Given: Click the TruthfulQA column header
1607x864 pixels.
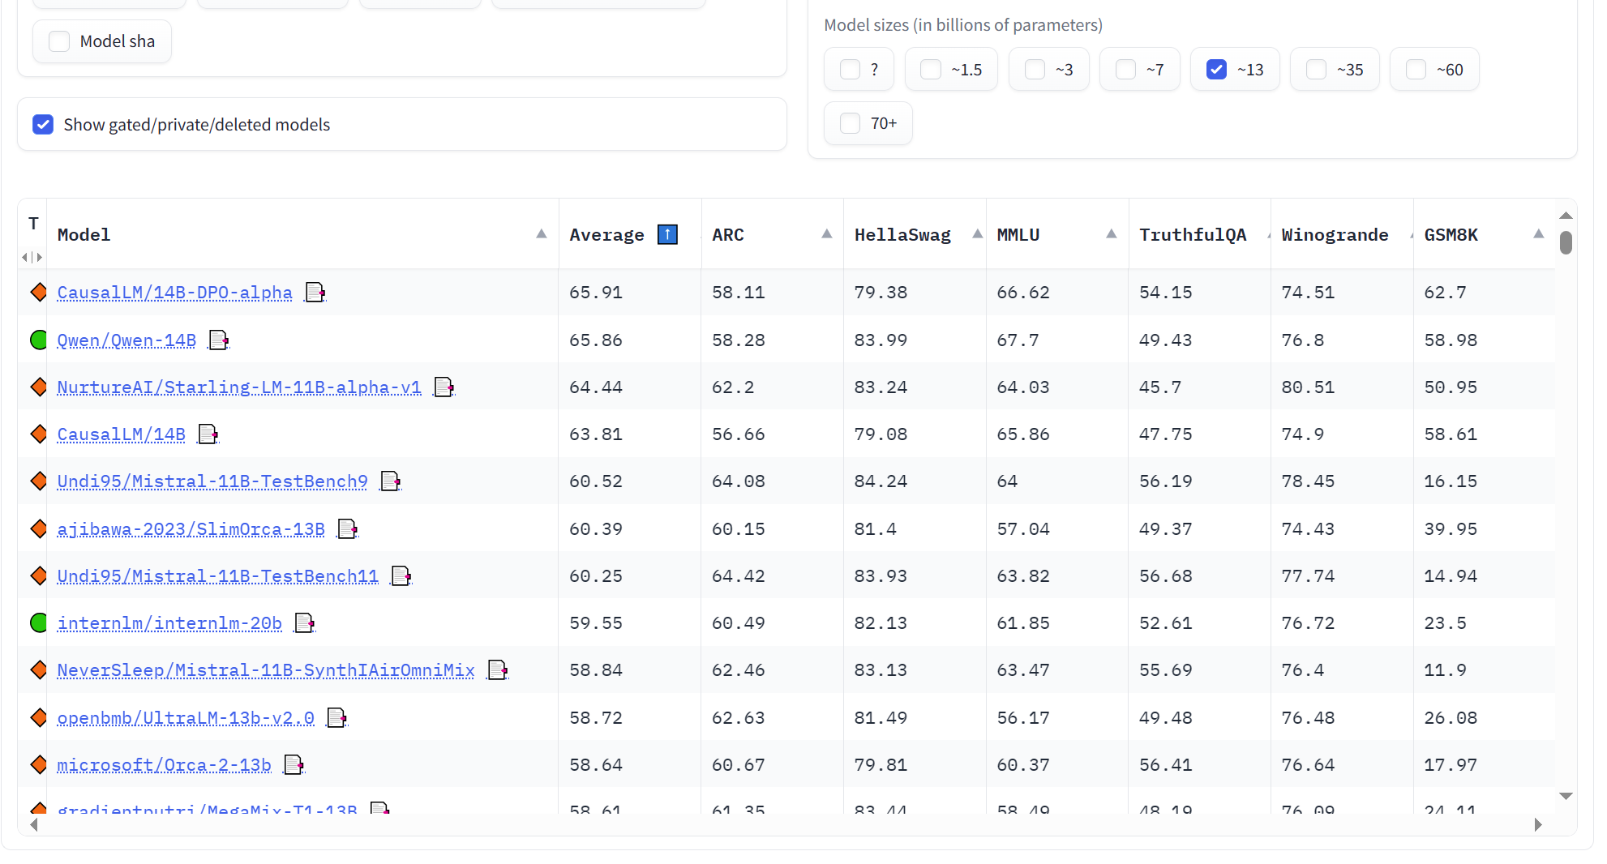Looking at the screenshot, I should [x=1192, y=235].
